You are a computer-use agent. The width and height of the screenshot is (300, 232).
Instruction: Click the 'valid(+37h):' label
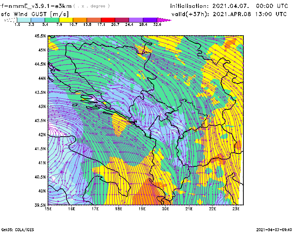(190, 14)
